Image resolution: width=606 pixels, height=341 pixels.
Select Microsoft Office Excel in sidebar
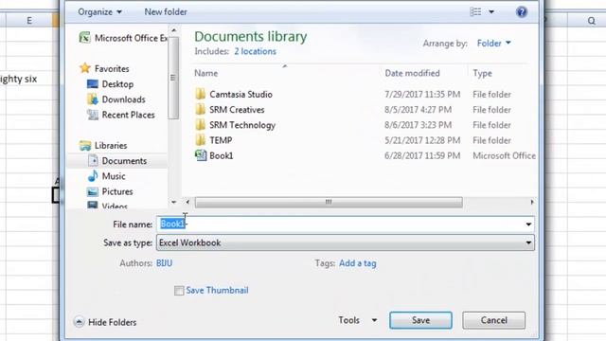123,38
